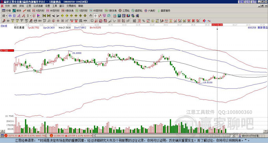The height and width of the screenshot is (143, 268).
Task: Open the 行情 quotes view
Action: [6, 10]
